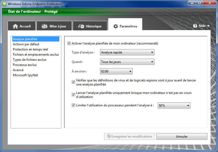Select Processus exclus

point(25,65)
